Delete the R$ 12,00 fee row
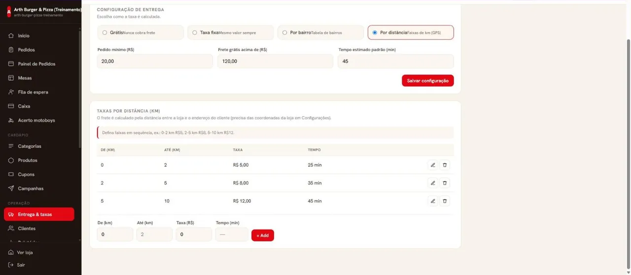 pyautogui.click(x=445, y=201)
